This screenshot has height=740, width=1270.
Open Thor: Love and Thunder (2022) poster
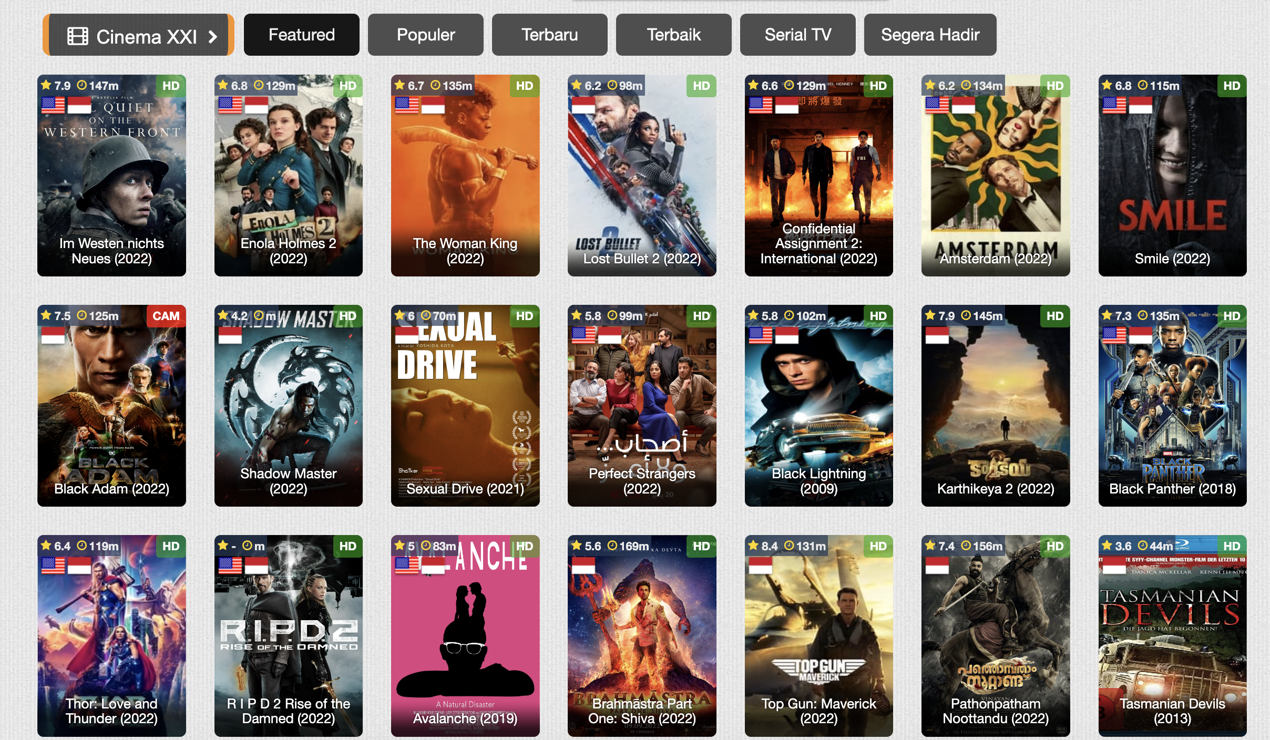pos(111,636)
